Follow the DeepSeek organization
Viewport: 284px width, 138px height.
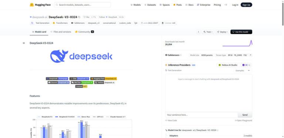coord(108,17)
